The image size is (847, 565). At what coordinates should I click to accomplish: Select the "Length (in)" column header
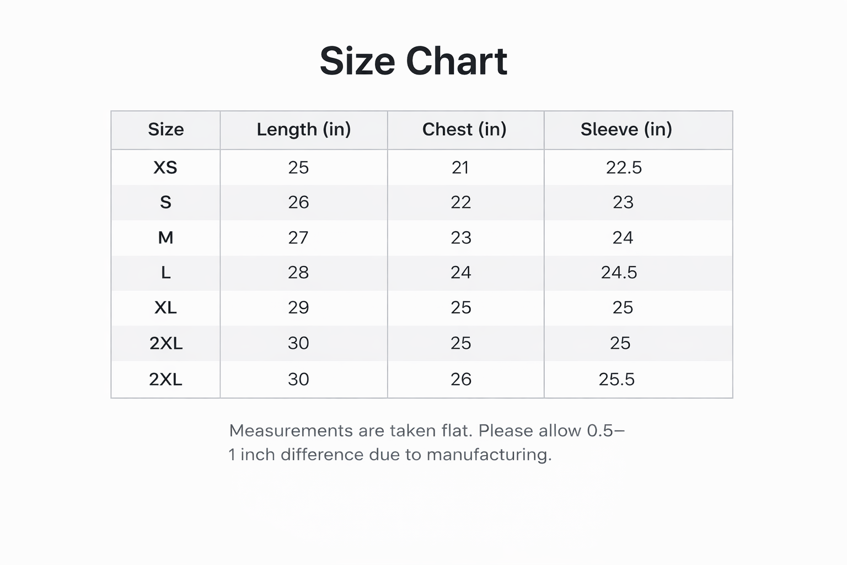tap(304, 130)
